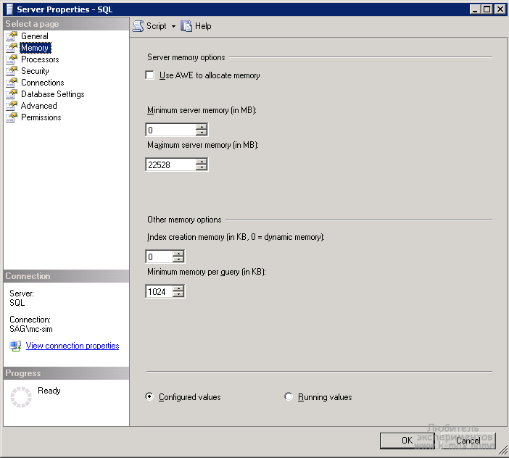The width and height of the screenshot is (509, 458).
Task: Increase index creation memory value
Action: 178,254
